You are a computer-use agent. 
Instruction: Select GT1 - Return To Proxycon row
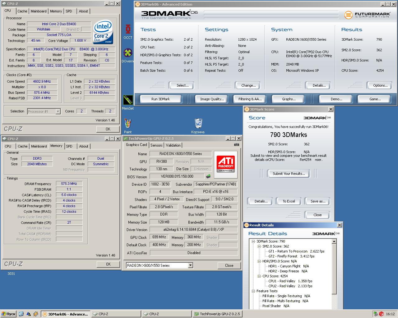tap(296, 251)
